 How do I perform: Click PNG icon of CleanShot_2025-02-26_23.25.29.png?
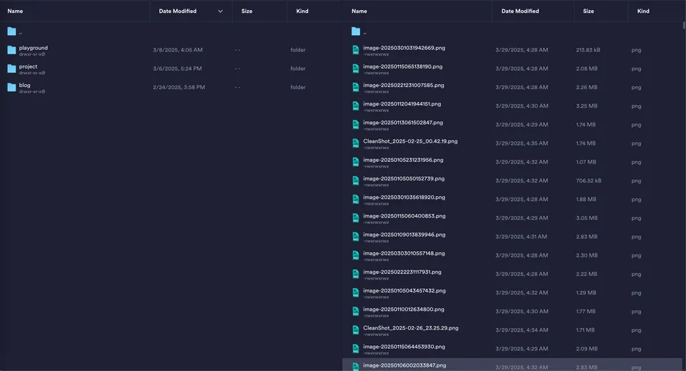point(356,330)
